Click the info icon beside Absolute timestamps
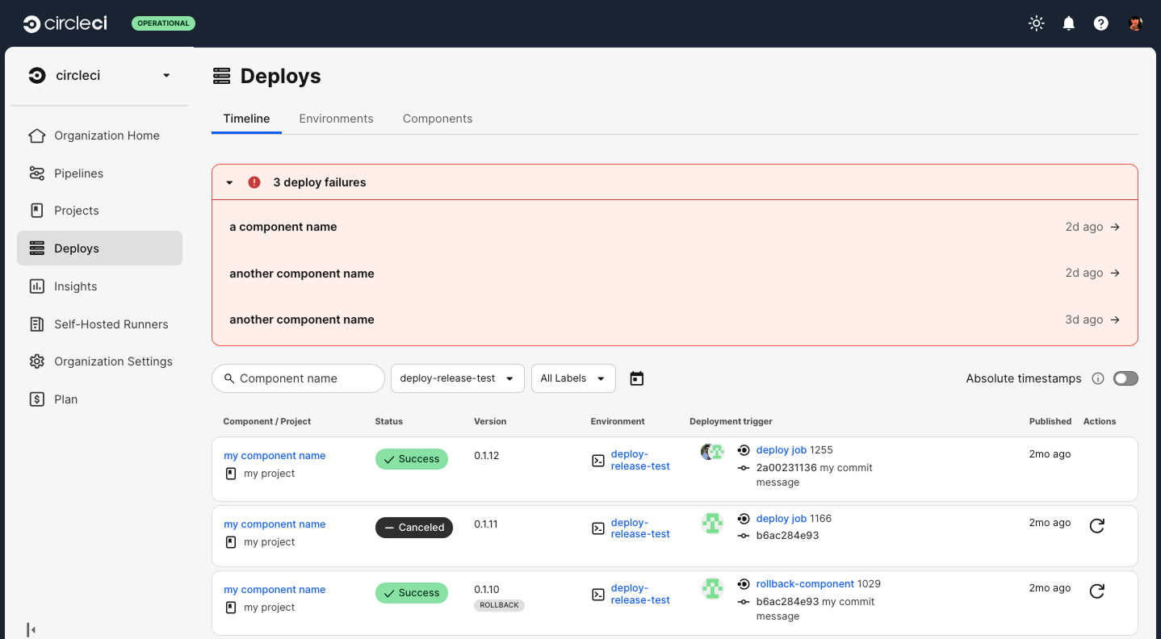This screenshot has height=639, width=1161. click(x=1098, y=378)
